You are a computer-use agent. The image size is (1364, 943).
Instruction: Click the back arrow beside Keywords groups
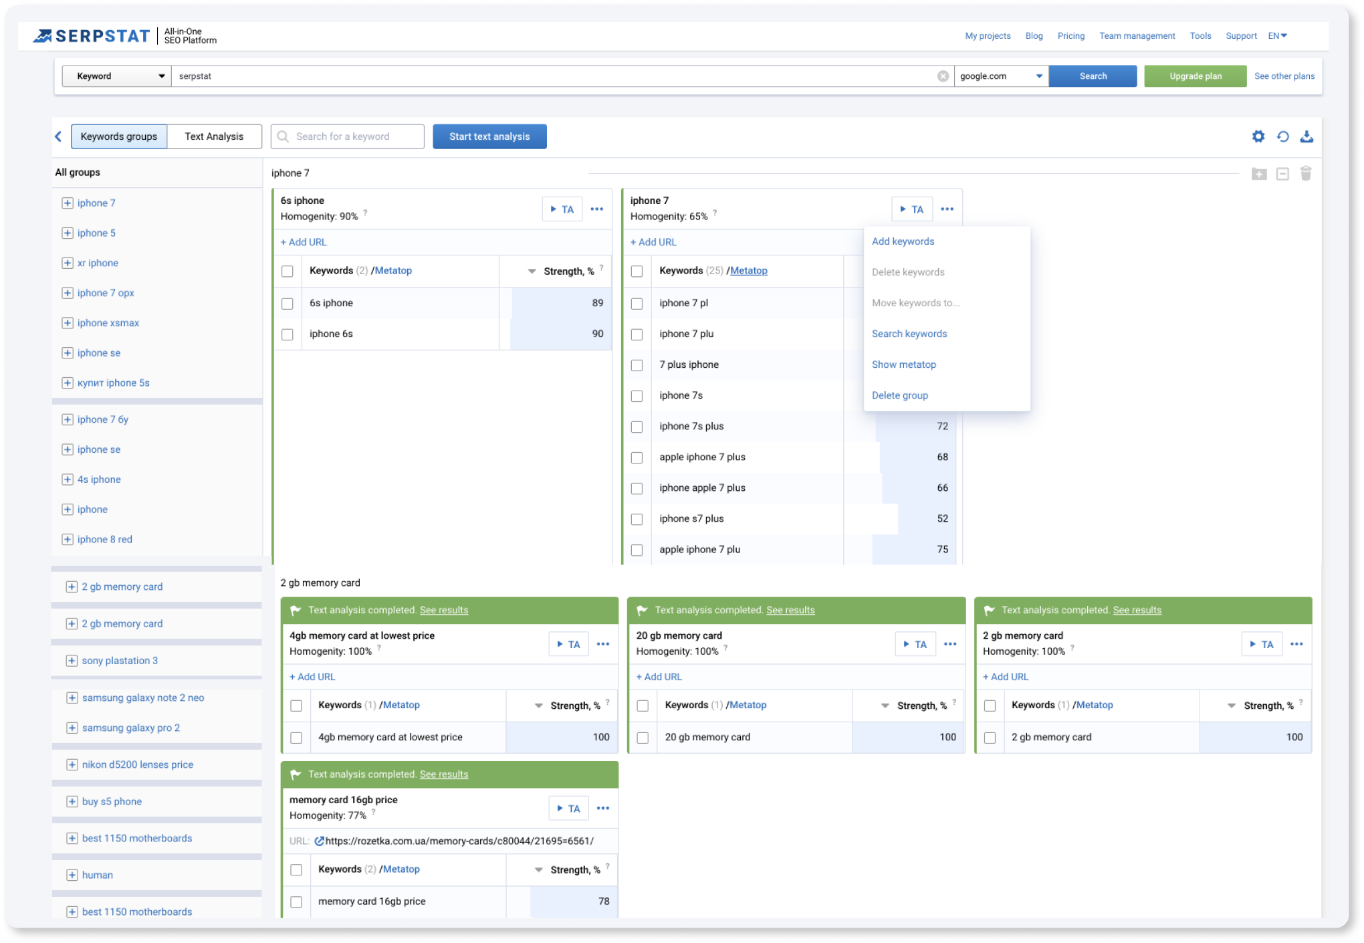(58, 136)
